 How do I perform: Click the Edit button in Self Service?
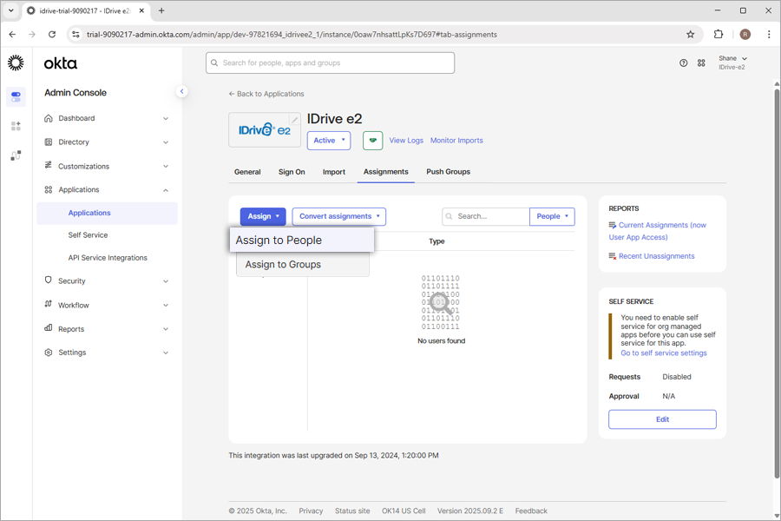[x=662, y=419]
